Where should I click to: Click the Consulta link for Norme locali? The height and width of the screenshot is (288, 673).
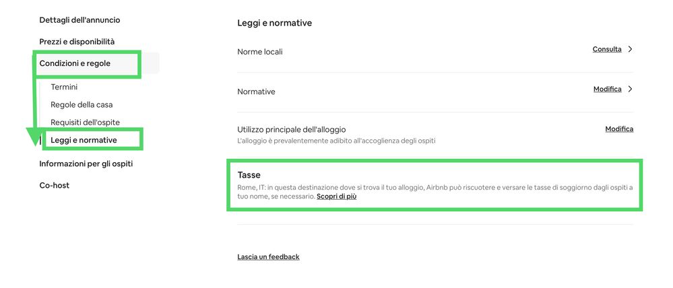click(x=607, y=49)
